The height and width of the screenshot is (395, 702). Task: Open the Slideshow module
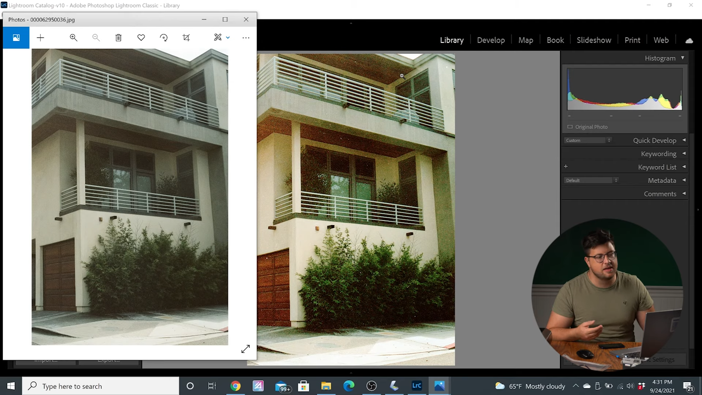click(x=594, y=40)
